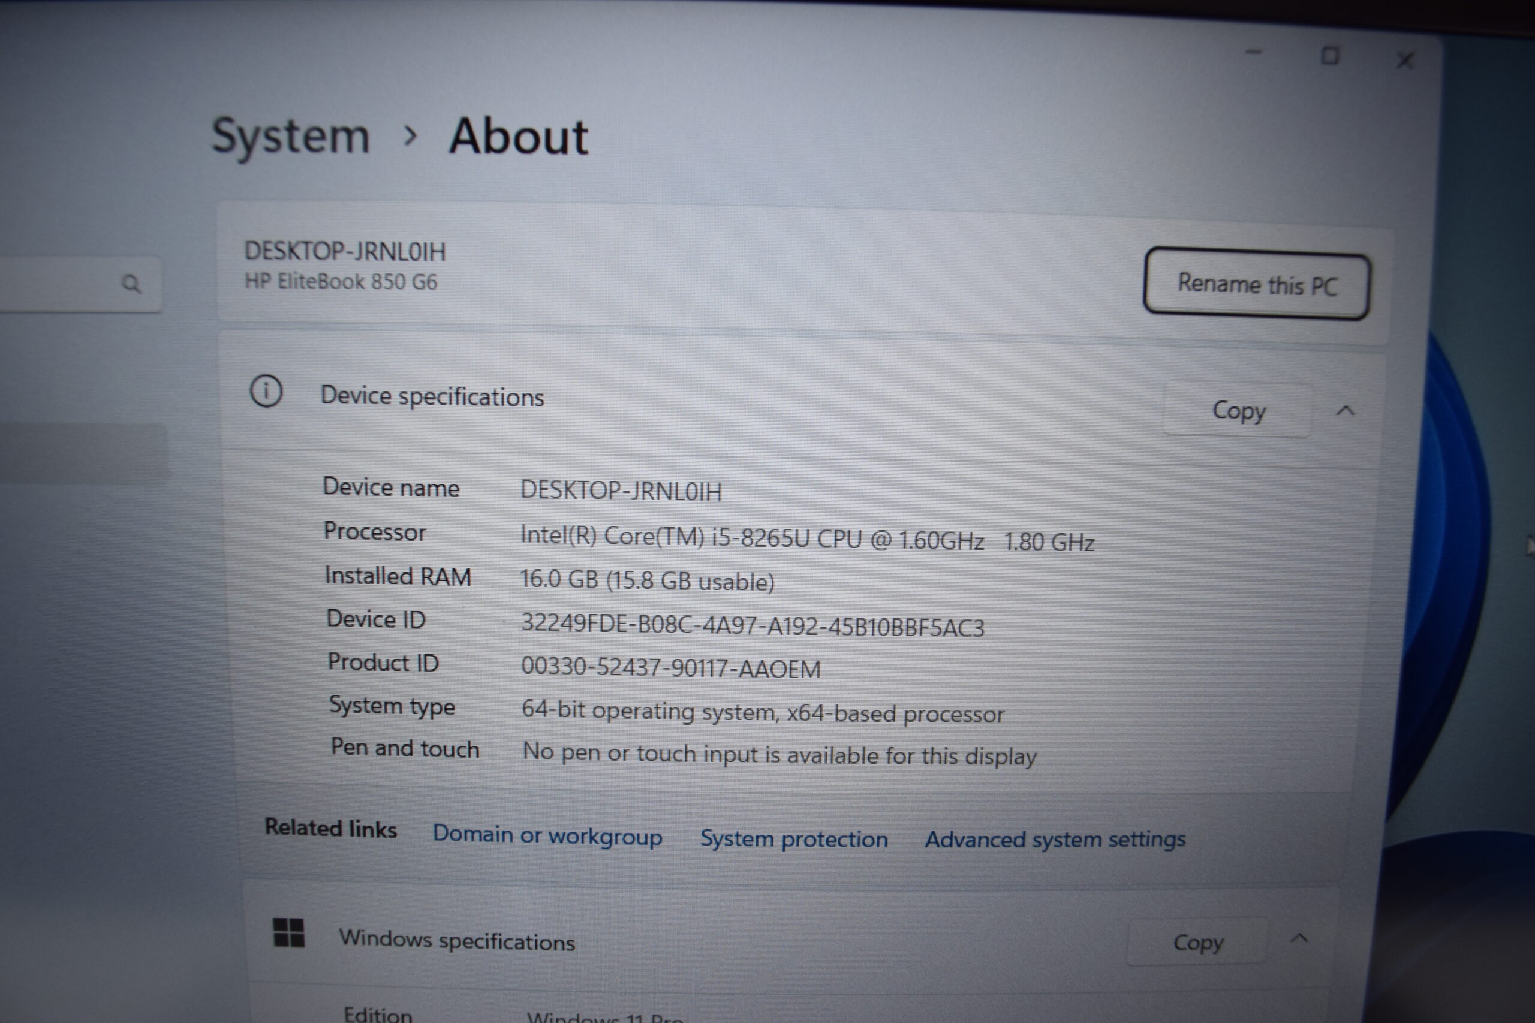Copy the Windows specifications
The height and width of the screenshot is (1023, 1535).
point(1197,942)
